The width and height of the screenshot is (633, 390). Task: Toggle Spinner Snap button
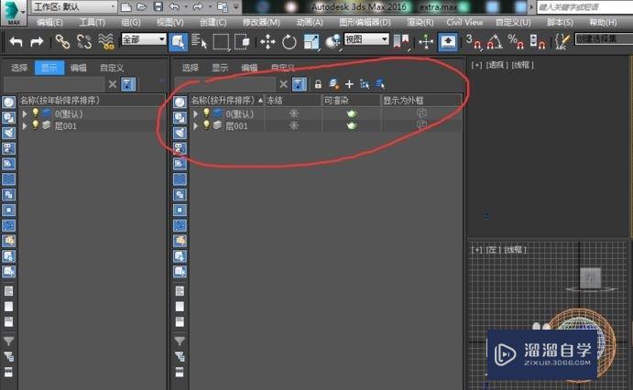(538, 41)
